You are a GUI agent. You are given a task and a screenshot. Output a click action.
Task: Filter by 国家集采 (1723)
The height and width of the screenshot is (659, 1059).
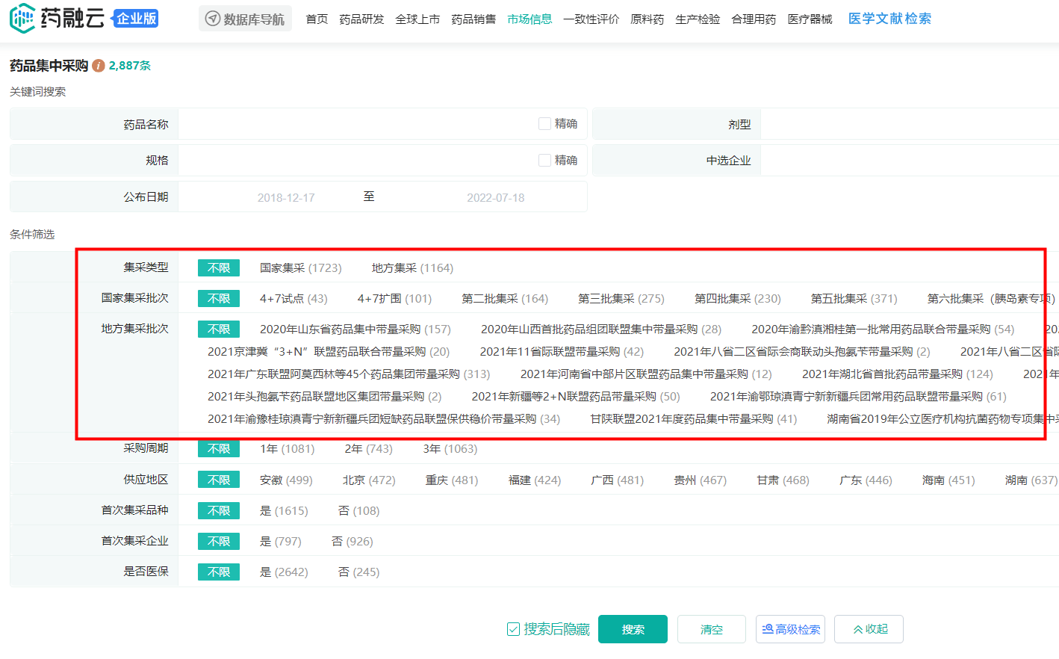pyautogui.click(x=300, y=267)
